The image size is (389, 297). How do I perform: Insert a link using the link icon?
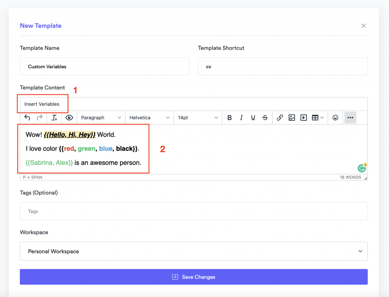(280, 117)
